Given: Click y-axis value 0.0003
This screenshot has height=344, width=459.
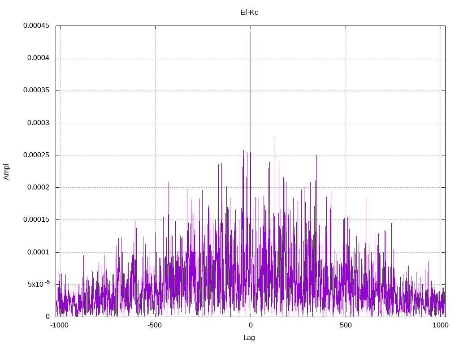Looking at the screenshot, I should pyautogui.click(x=39, y=123).
